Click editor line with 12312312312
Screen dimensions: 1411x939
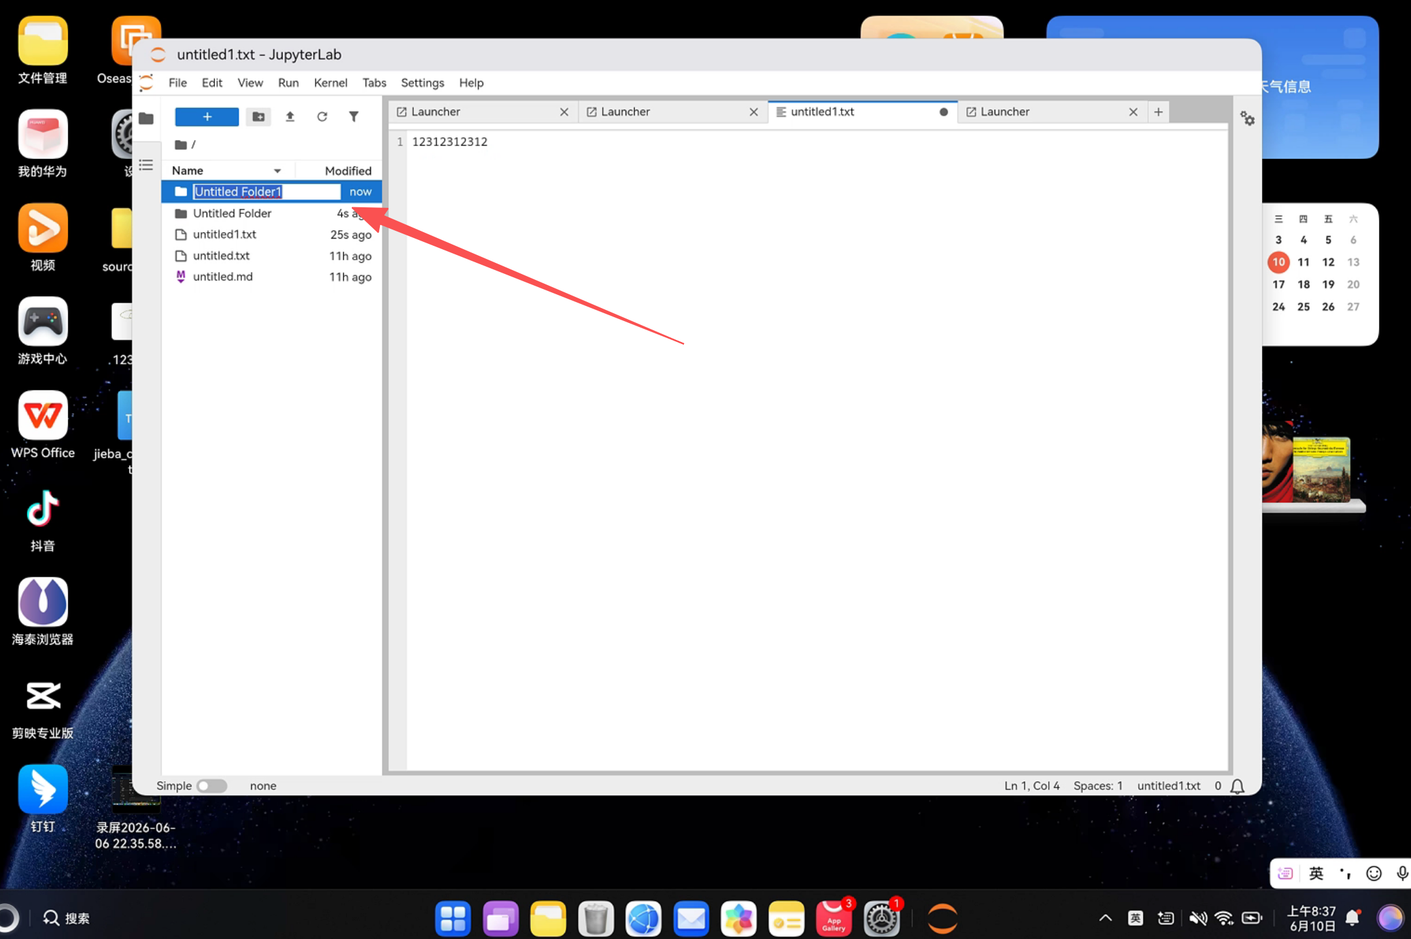click(x=450, y=142)
